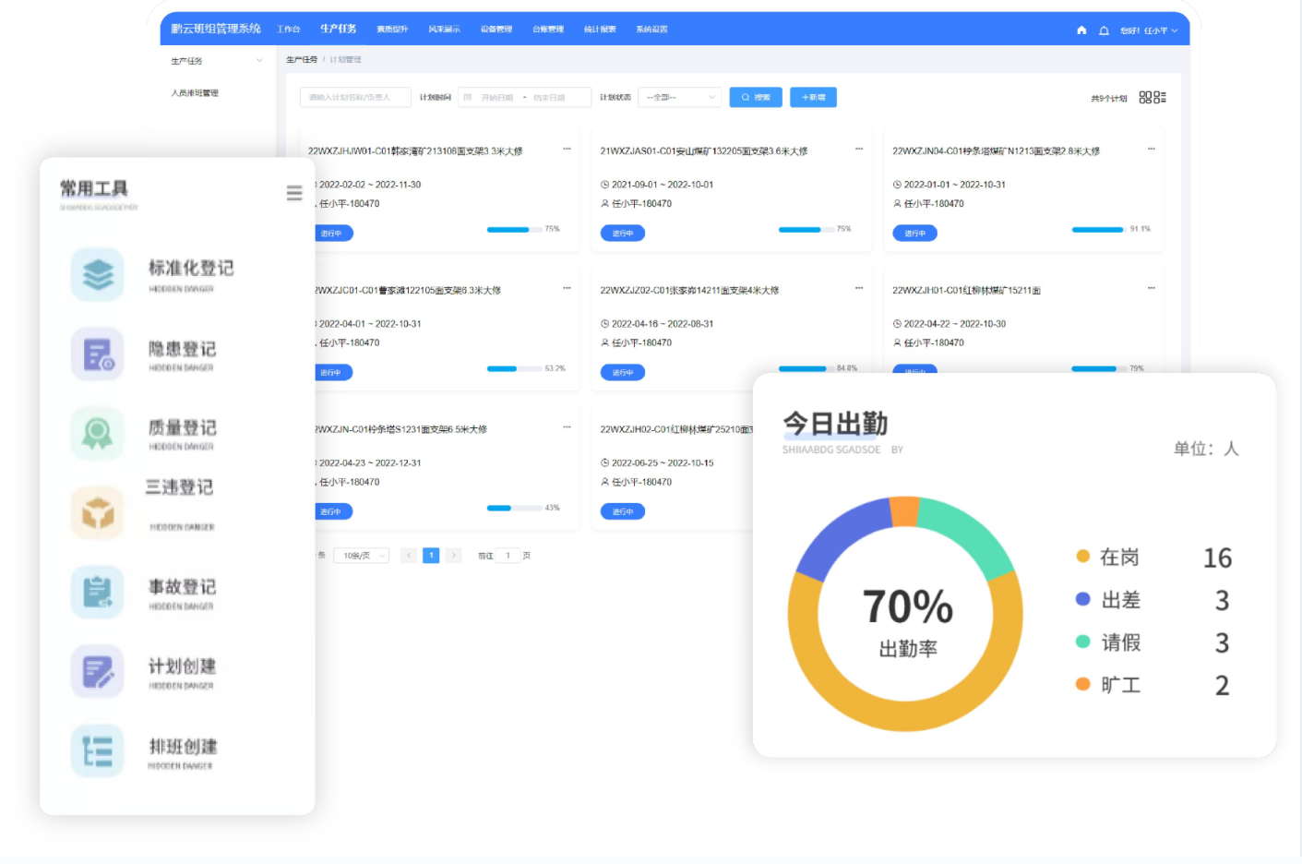Open the 标准化登记 layers icon
The width and height of the screenshot is (1302, 864).
(x=98, y=274)
